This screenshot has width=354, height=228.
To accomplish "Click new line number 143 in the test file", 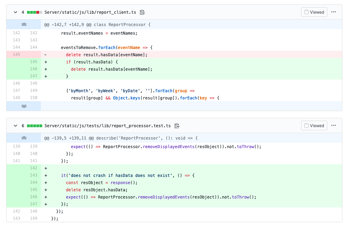I will point(33,175).
